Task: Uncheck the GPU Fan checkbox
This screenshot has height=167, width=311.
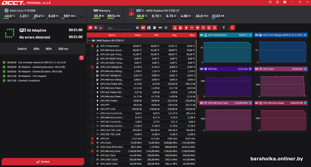Action: [92, 139]
